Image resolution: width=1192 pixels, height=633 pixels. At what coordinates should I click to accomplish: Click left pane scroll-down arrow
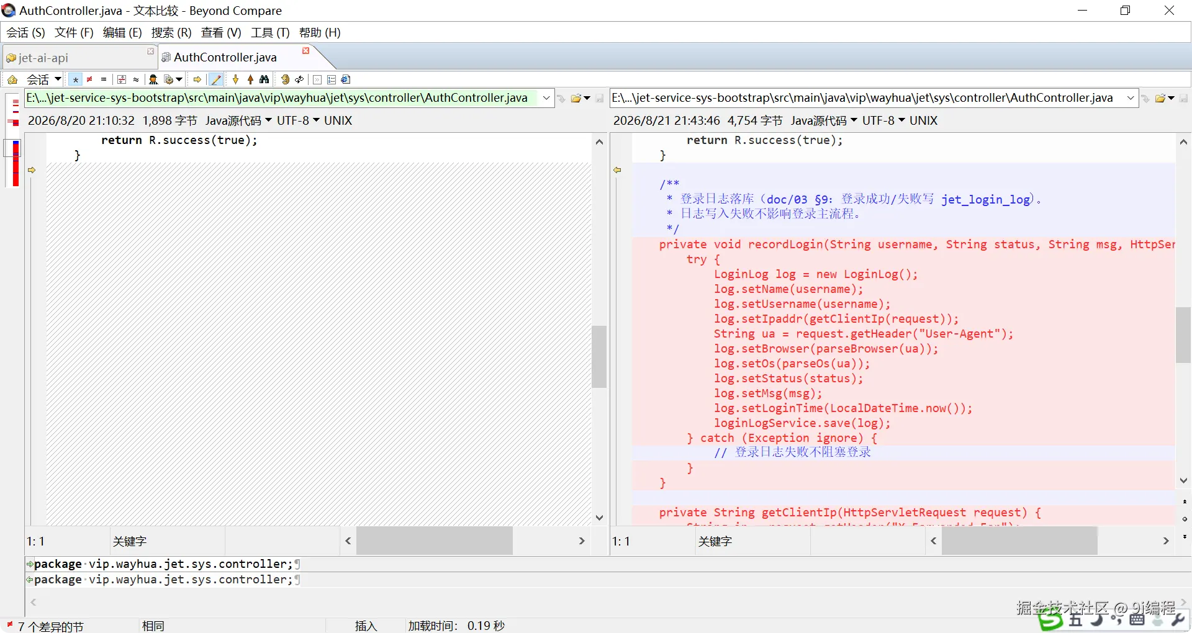pyautogui.click(x=599, y=518)
